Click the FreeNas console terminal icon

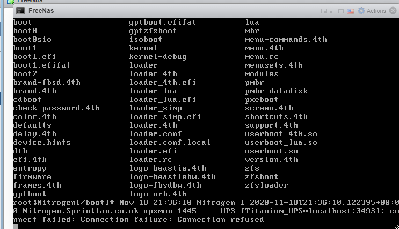pos(20,11)
